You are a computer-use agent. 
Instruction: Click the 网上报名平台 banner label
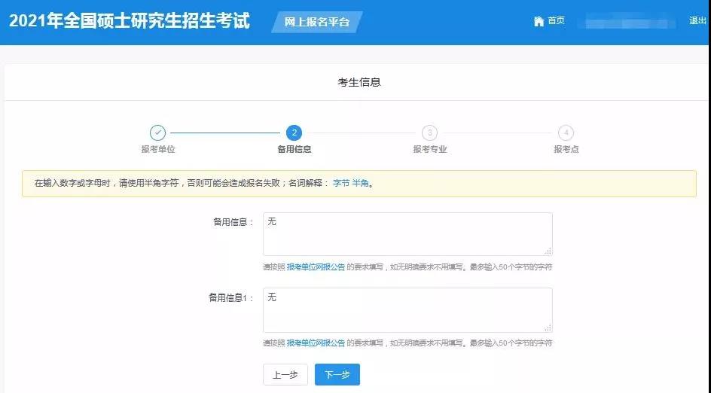(x=317, y=22)
